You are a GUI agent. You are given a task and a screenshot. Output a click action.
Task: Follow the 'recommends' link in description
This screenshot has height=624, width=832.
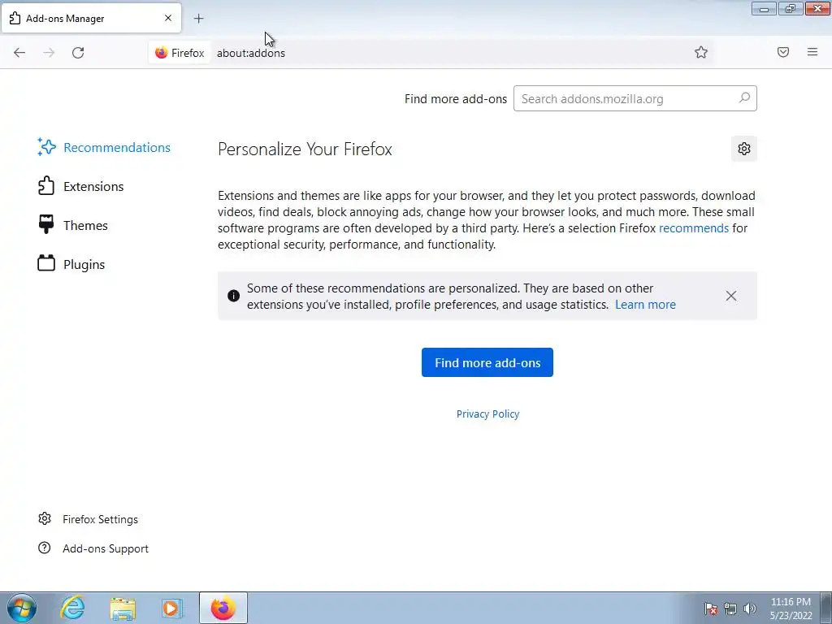point(694,228)
